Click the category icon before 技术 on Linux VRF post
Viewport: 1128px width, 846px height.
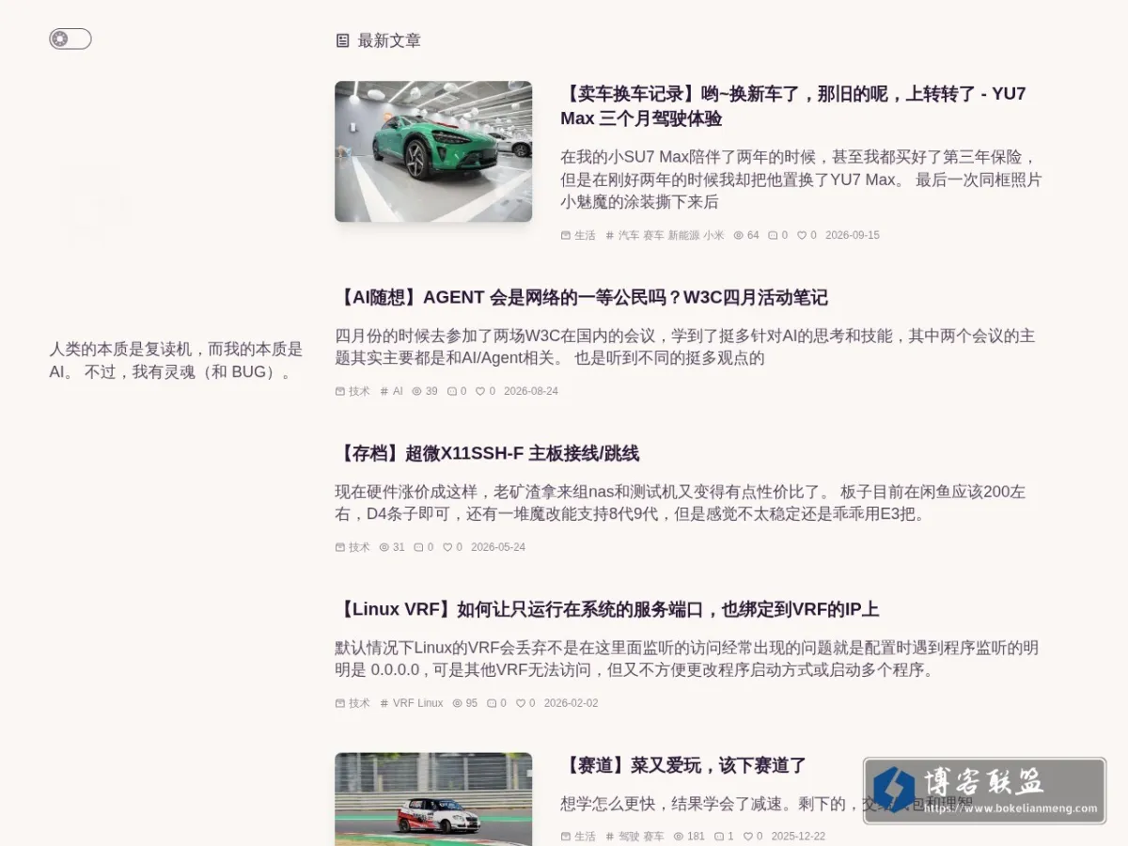click(x=340, y=704)
